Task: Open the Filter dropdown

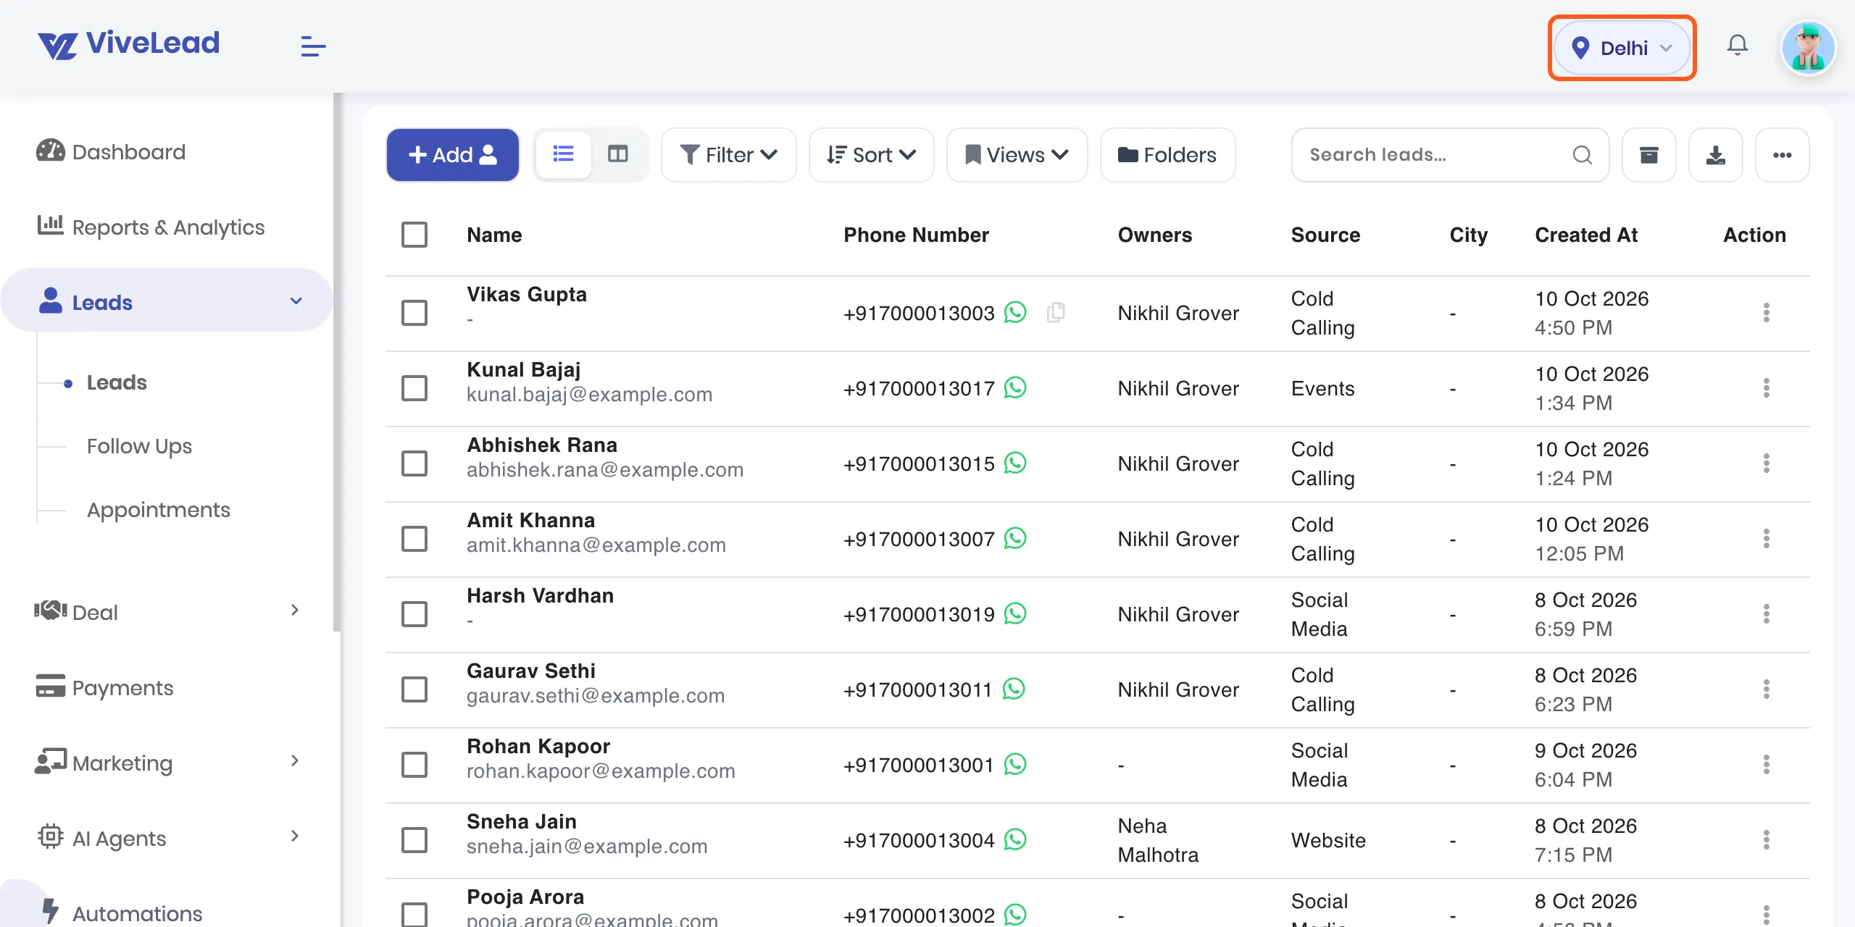Action: [x=728, y=155]
